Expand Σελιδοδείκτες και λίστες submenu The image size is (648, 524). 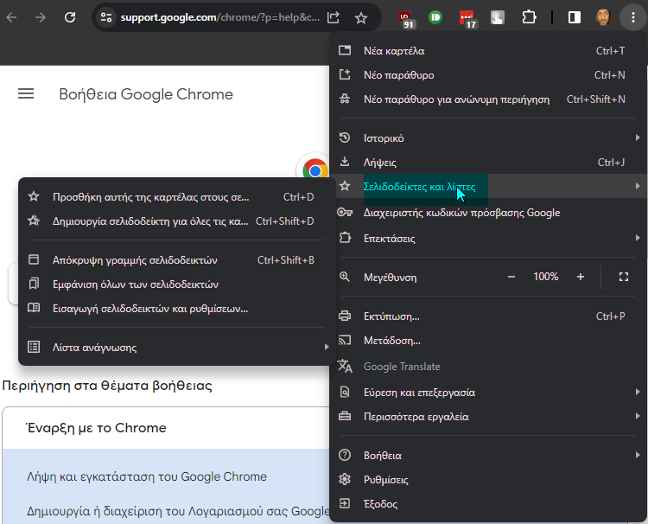[488, 187]
